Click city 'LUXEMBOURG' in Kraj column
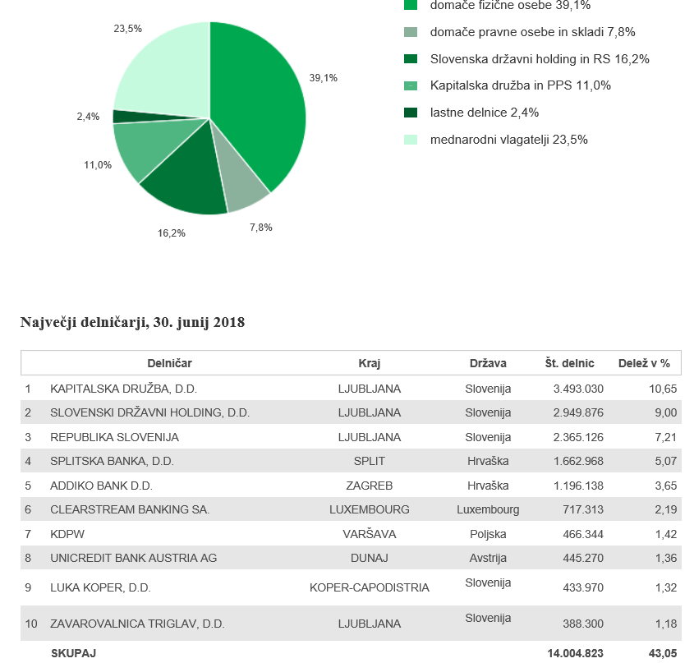Viewport: 694px width, 663px height. pyautogui.click(x=369, y=509)
